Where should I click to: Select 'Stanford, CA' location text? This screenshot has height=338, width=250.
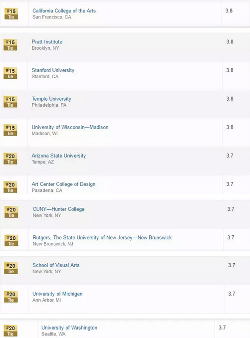(45, 77)
